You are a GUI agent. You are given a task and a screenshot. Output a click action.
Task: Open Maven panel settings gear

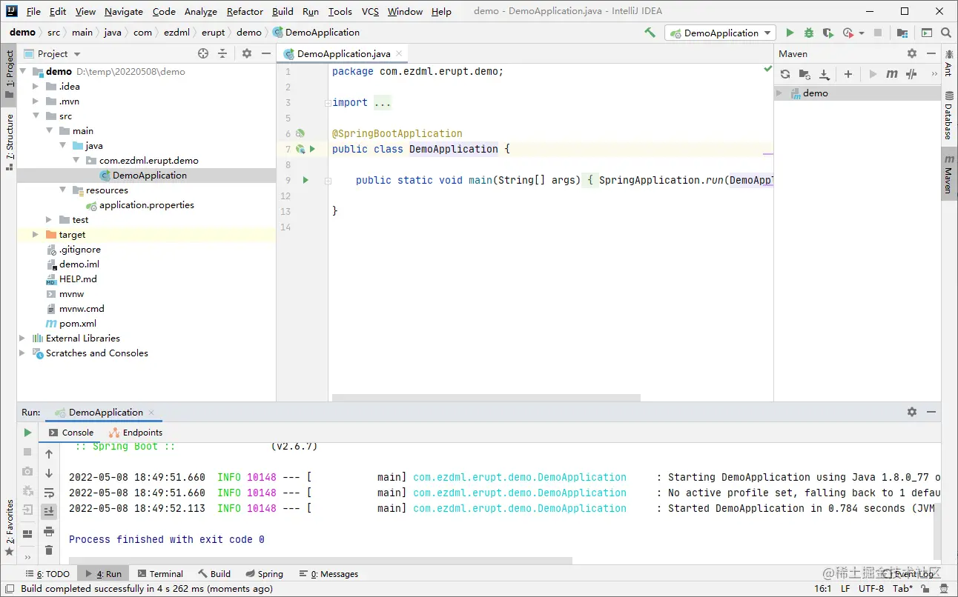click(912, 53)
